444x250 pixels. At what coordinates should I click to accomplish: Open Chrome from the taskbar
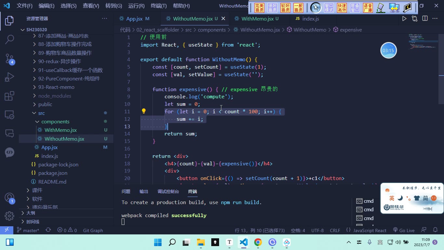point(258,242)
